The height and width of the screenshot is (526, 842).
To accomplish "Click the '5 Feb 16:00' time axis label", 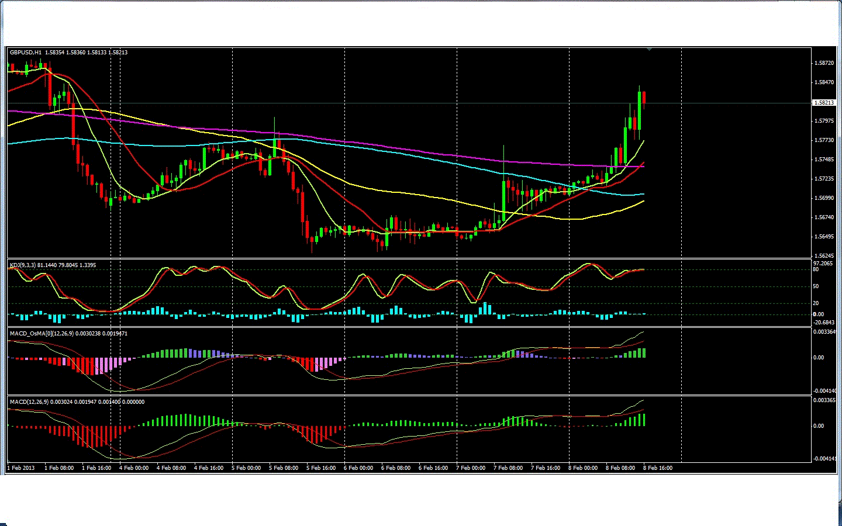I will (321, 468).
